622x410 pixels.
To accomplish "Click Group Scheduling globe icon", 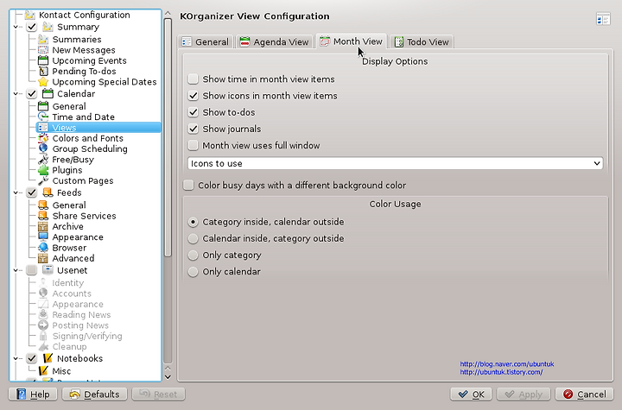I will 43,149.
